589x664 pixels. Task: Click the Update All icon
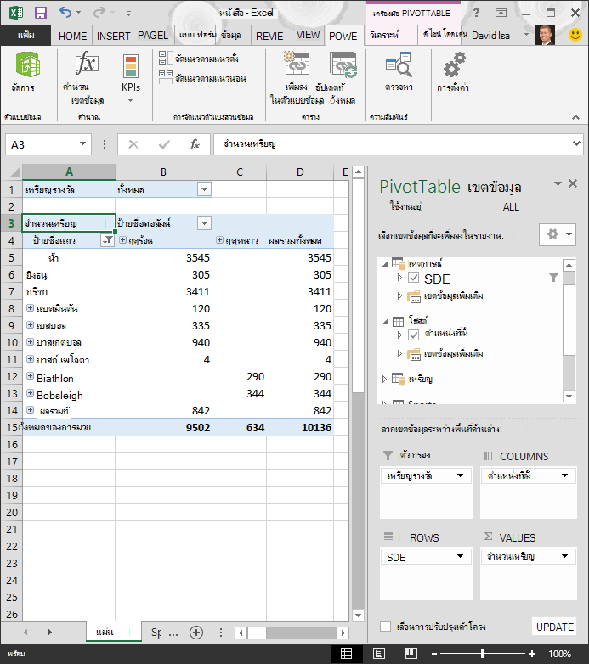[343, 65]
